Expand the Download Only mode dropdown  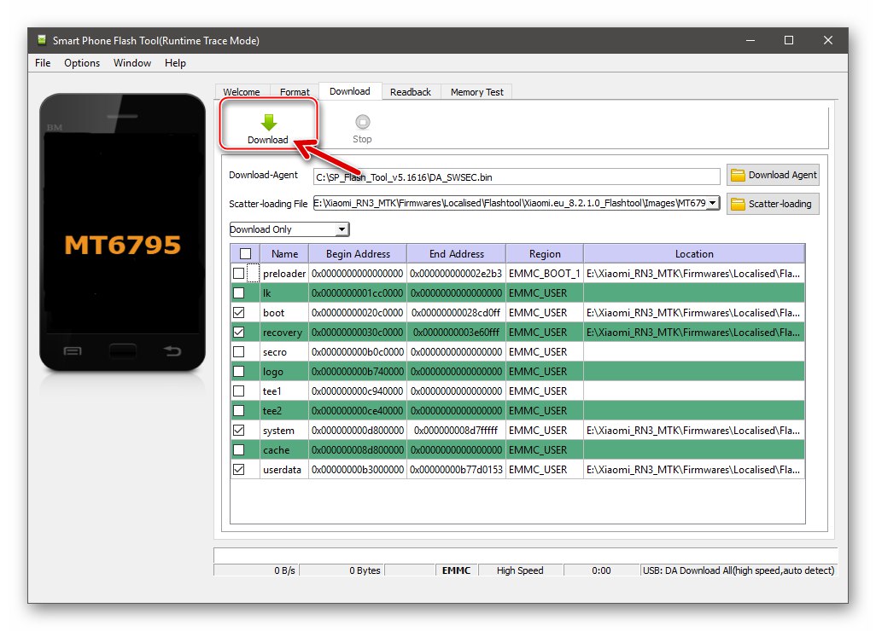(342, 229)
